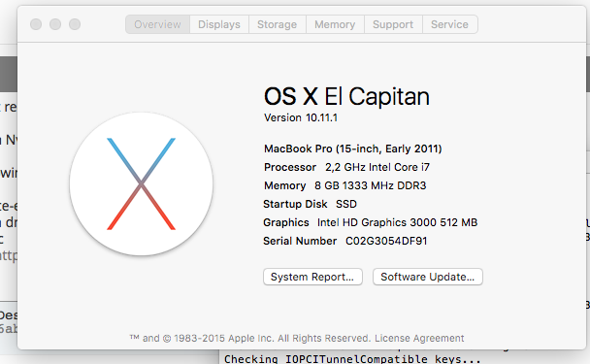
Task: Click the 2,2 GHz Intel Core i7 value
Action: [377, 167]
